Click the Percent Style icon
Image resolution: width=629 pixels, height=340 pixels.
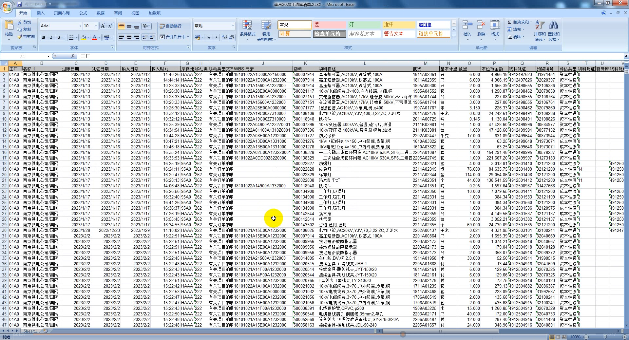(208, 37)
